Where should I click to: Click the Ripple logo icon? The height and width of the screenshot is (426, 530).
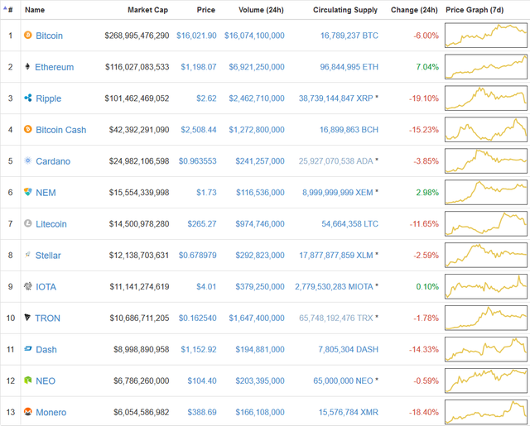(28, 98)
